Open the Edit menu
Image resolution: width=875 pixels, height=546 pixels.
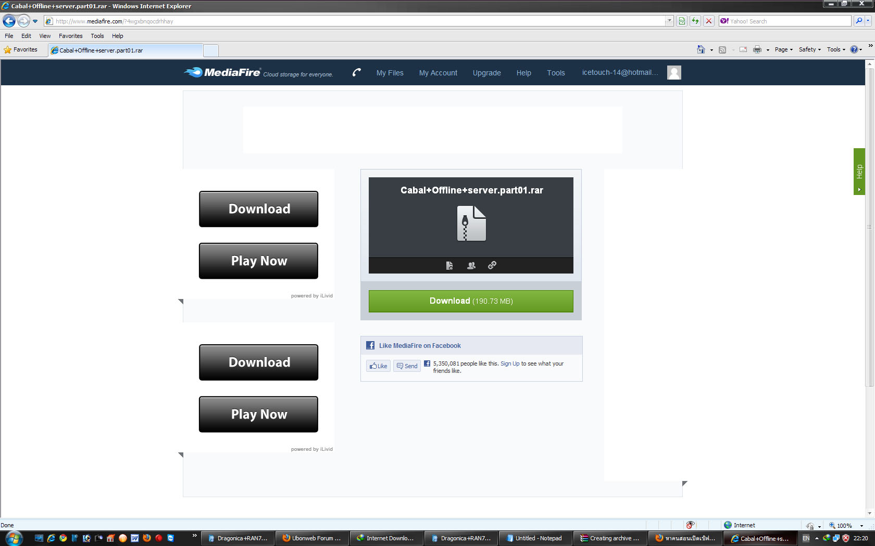26,36
